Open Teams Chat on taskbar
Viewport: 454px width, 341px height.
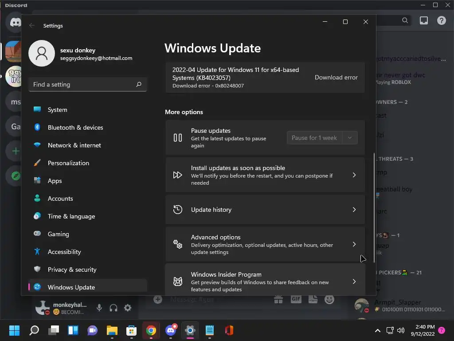[x=93, y=330]
